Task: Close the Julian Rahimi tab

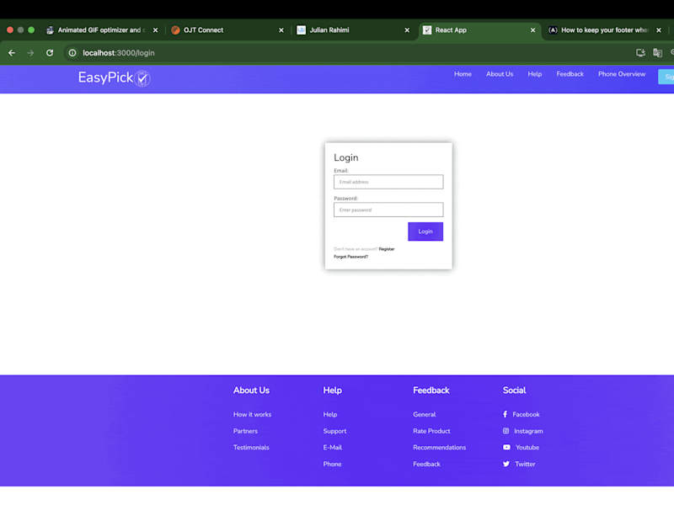Action: coord(407,30)
